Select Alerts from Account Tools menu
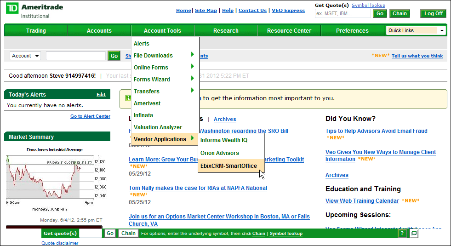Viewport: 451px width, 246px height. 165,43
